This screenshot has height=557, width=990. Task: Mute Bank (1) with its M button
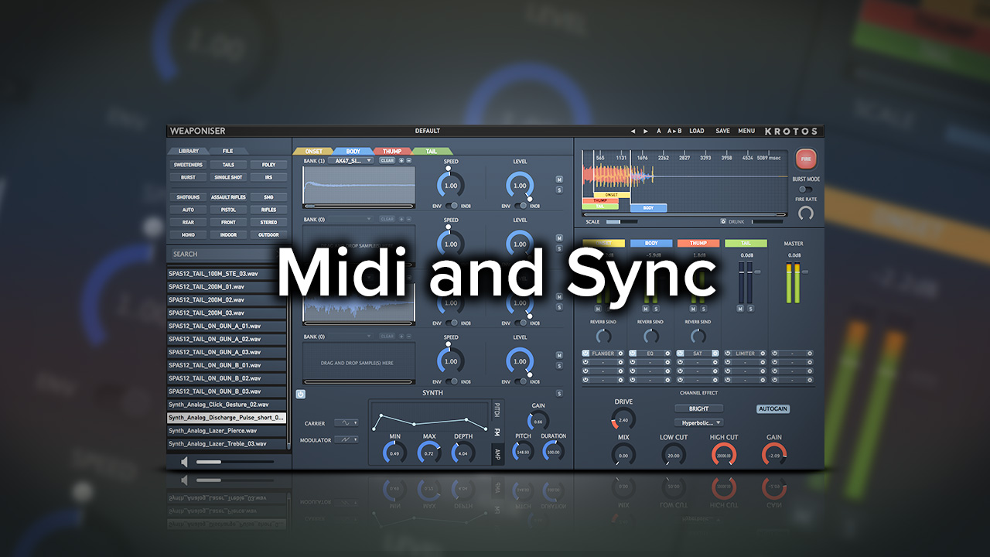(x=559, y=179)
